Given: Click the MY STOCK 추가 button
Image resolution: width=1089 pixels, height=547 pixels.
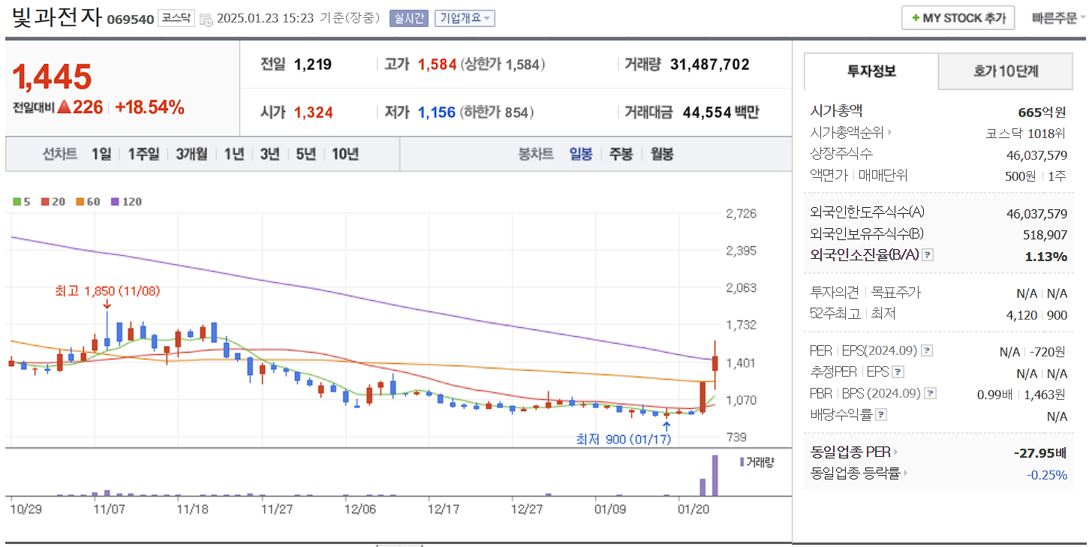Looking at the screenshot, I should coord(958,17).
